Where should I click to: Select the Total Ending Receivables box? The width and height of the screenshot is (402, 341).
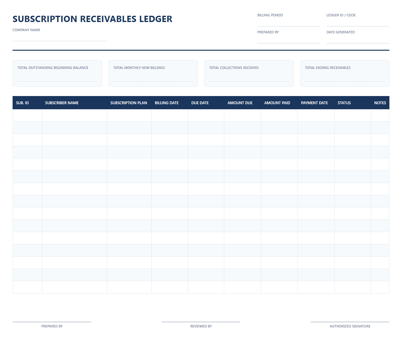pyautogui.click(x=345, y=73)
